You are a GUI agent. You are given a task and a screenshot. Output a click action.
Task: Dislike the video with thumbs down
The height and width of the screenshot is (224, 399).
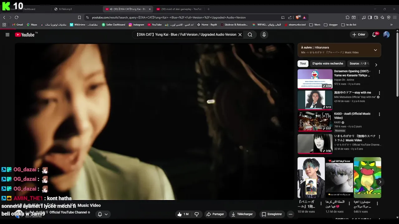point(197,214)
